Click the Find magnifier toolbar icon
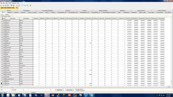The width and height of the screenshot is (173, 97). (x=23, y=5)
